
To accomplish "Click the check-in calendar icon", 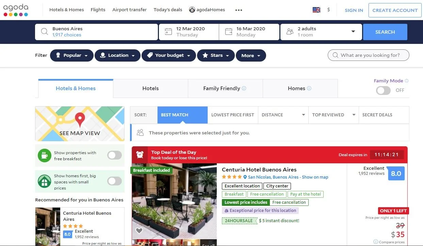I will point(168,32).
